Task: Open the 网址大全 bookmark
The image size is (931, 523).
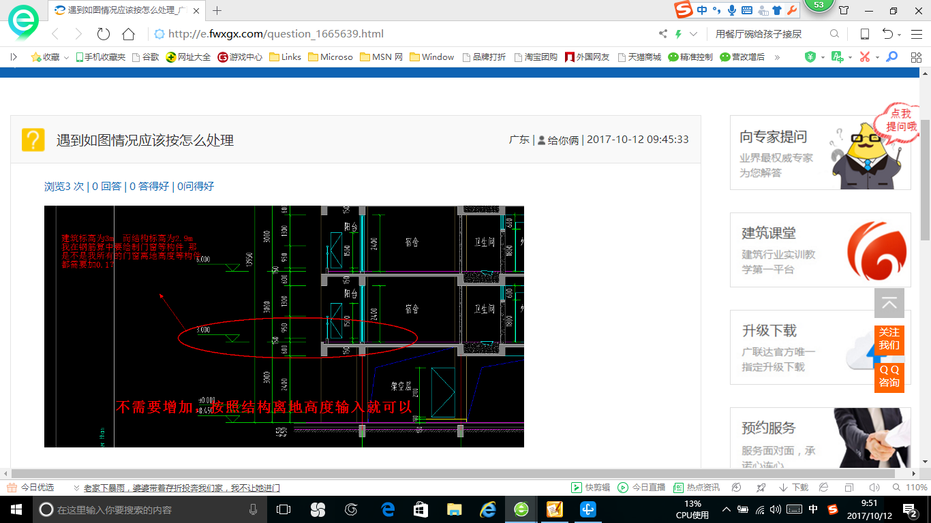Action: pos(188,57)
